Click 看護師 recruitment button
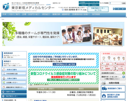The height and width of the screenshot is (101, 127). (107, 69)
